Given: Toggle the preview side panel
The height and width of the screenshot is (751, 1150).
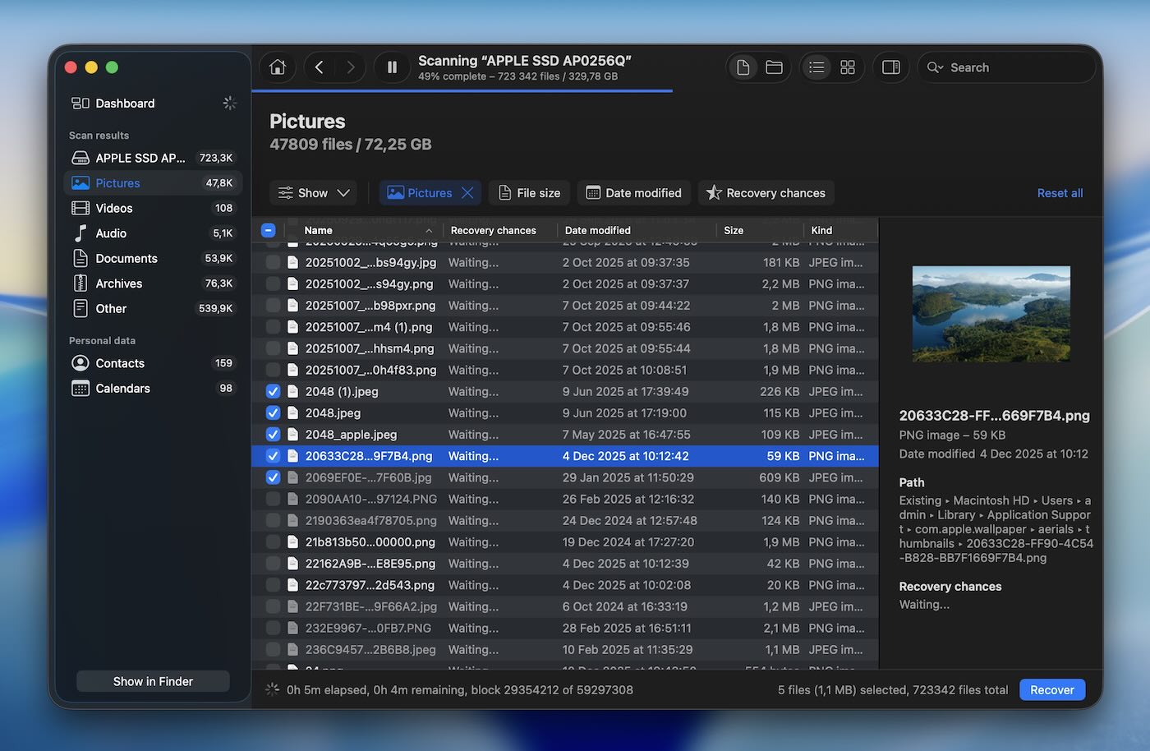Looking at the screenshot, I should click(x=890, y=67).
